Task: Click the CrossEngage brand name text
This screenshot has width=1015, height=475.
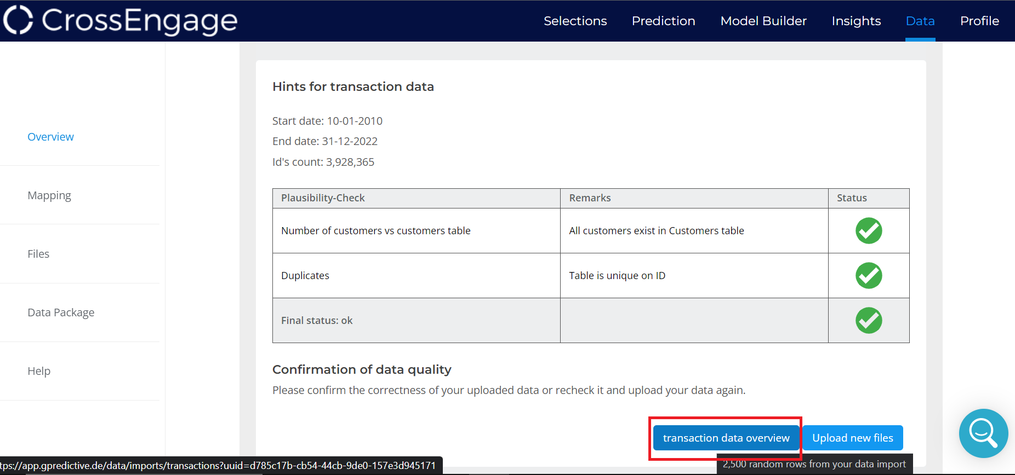Action: (140, 21)
